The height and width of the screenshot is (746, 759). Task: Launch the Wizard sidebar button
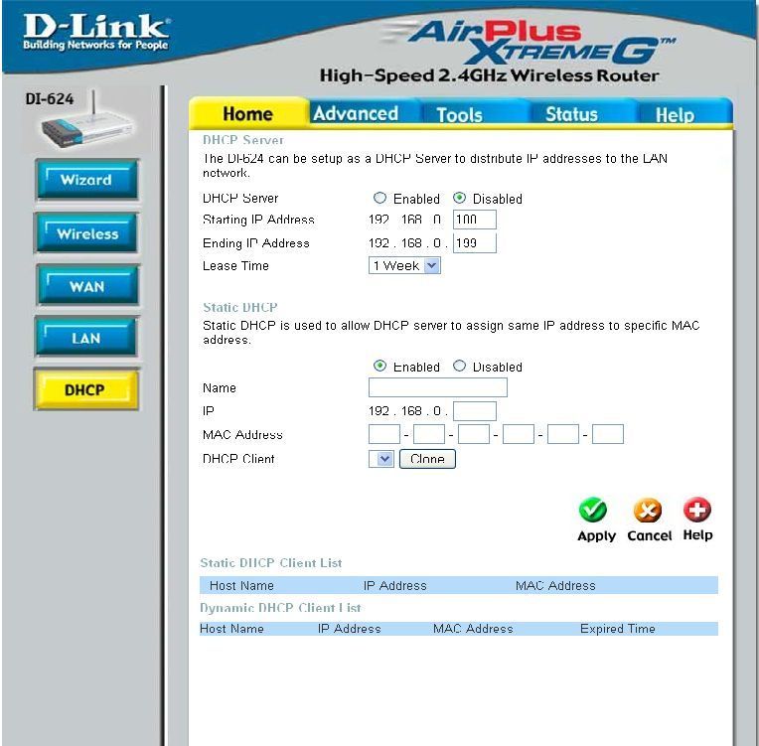(x=86, y=180)
